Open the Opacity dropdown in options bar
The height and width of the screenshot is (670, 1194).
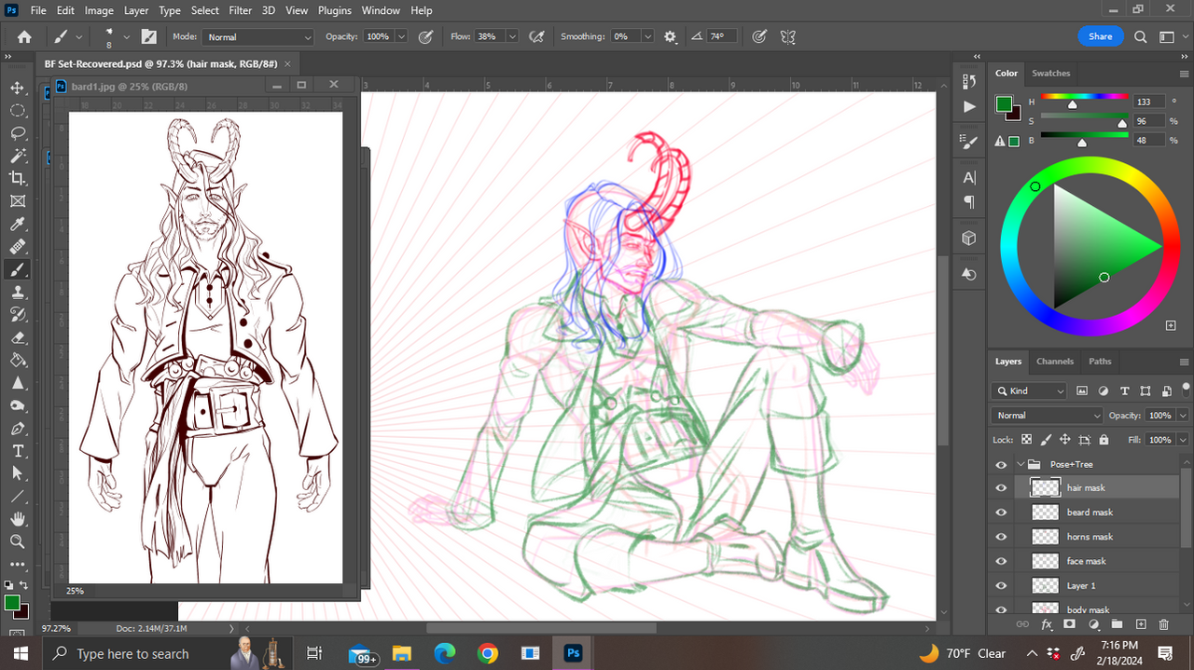tap(401, 37)
